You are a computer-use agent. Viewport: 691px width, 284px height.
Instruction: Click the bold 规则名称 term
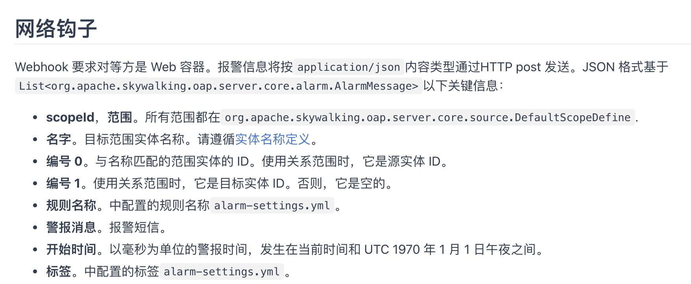click(x=71, y=205)
